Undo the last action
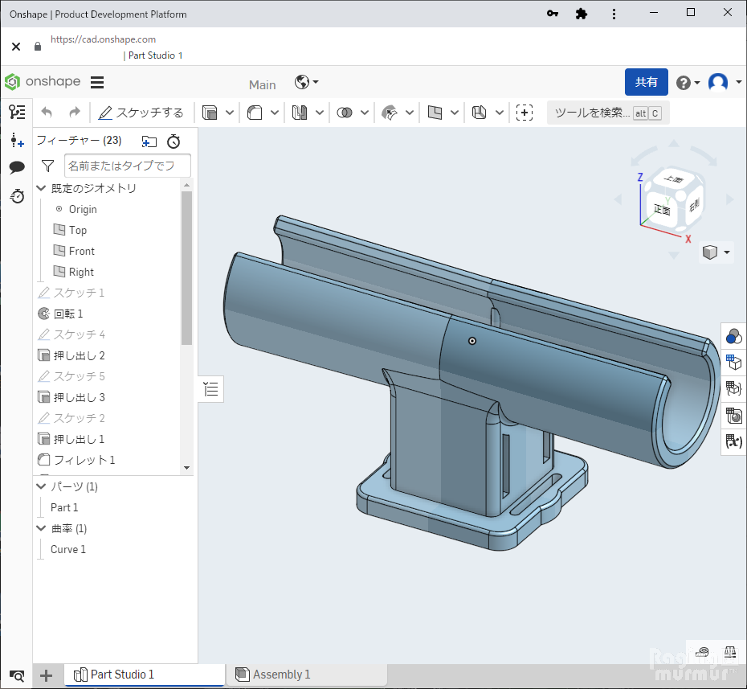The image size is (747, 689). (x=47, y=113)
